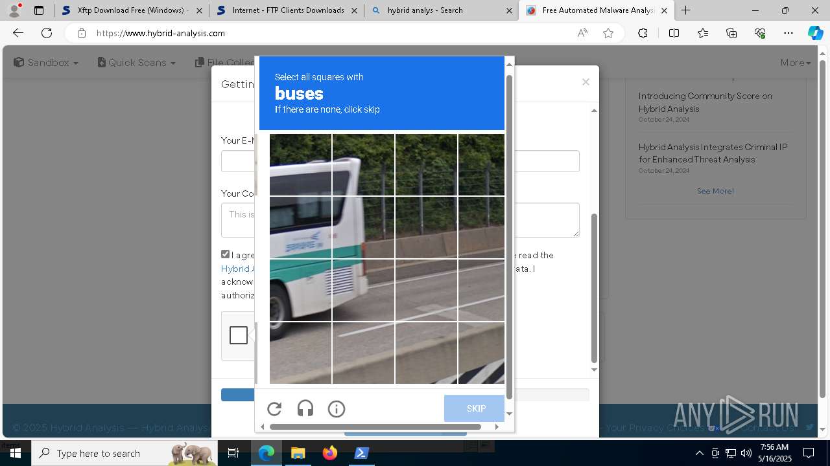Viewport: 830px width, 466px height.
Task: Open Browser essentials heart icon
Action: 760,33
